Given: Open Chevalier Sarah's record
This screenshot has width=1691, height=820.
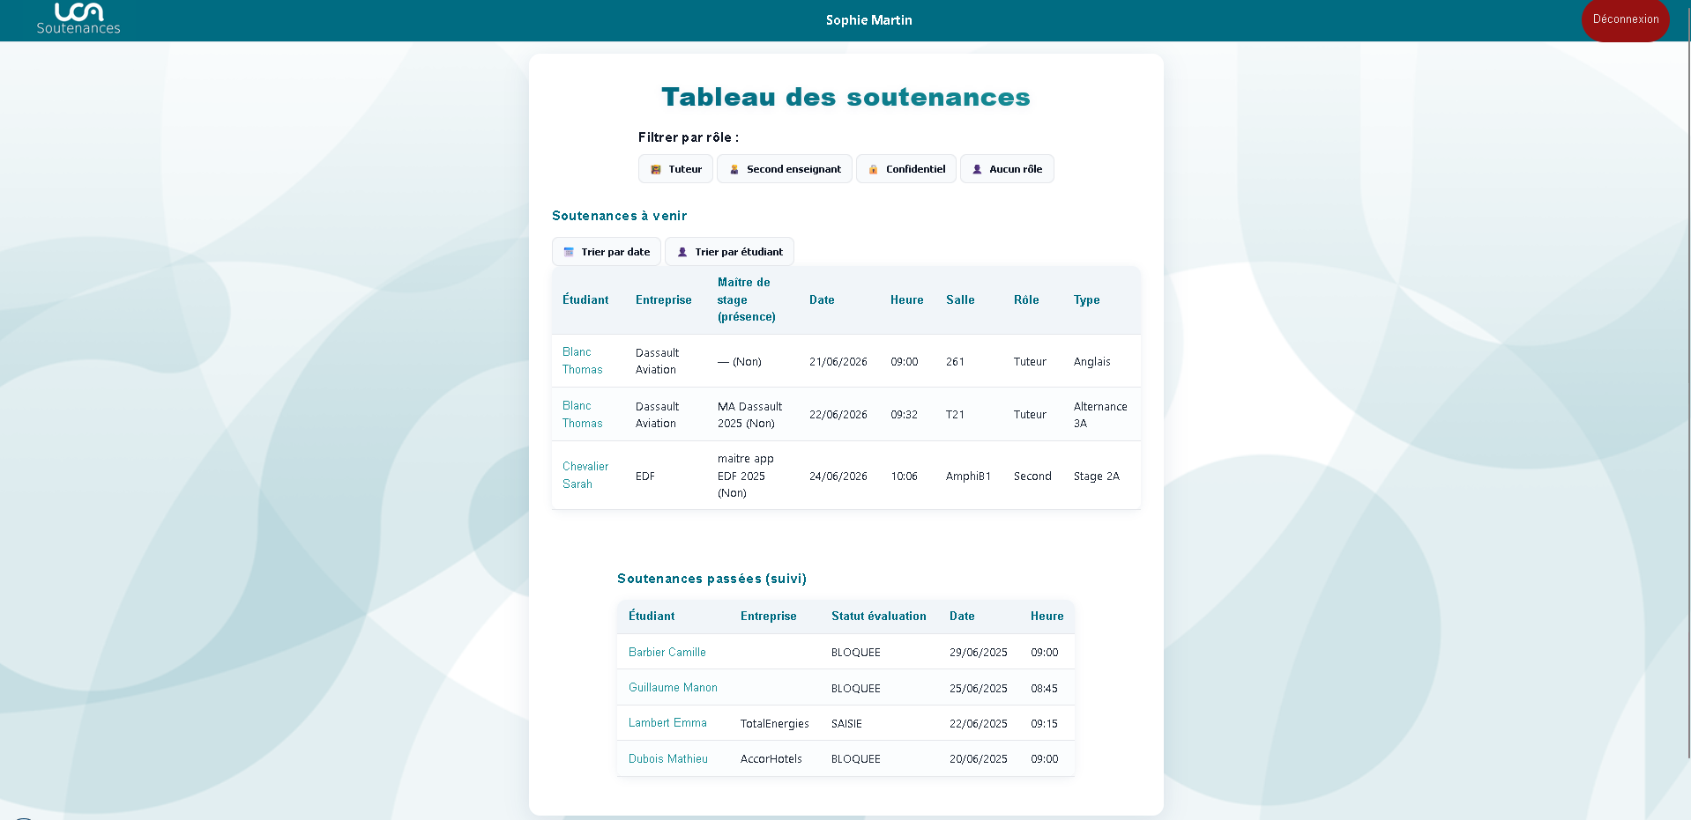Looking at the screenshot, I should pos(585,476).
